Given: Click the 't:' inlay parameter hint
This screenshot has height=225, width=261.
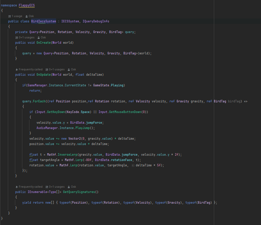Looking at the screenshot, I should pyautogui.click(x=133, y=165).
